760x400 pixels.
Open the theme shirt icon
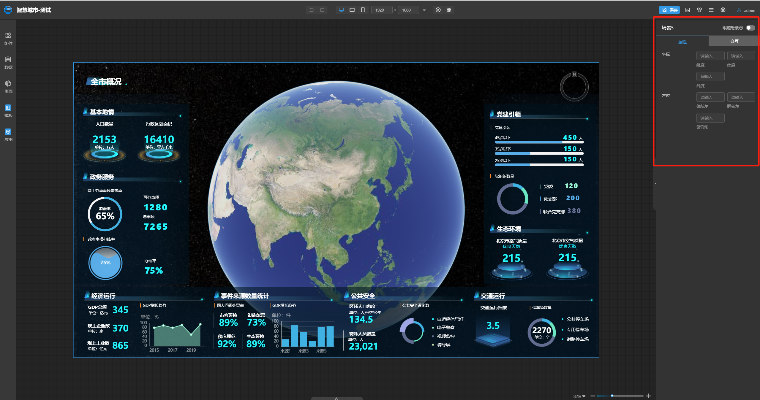(x=699, y=10)
